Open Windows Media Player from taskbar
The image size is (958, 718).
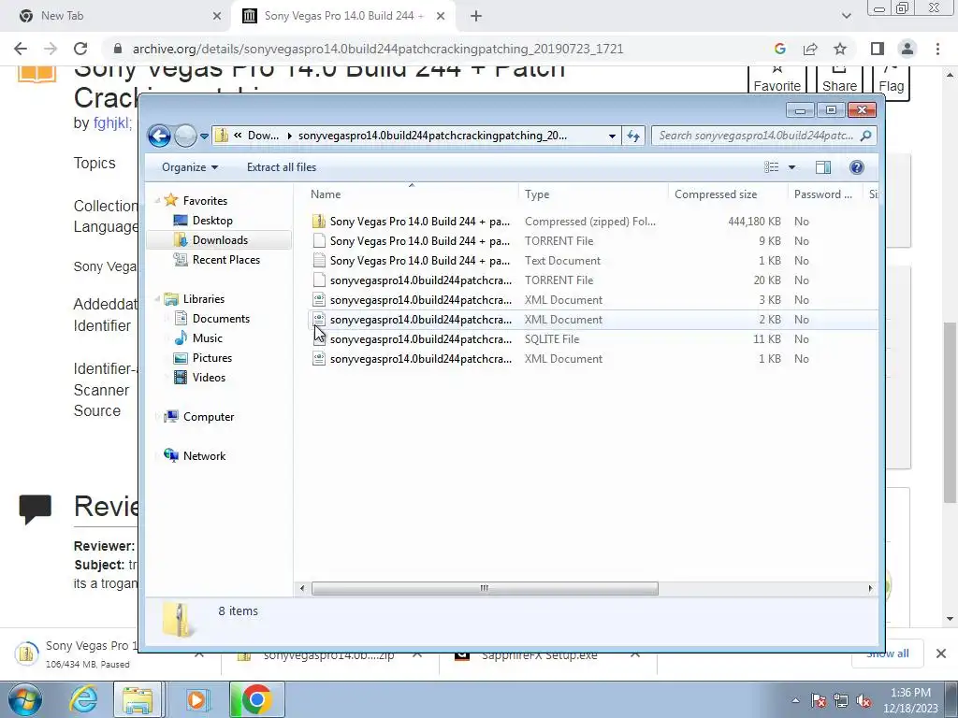[x=196, y=699]
